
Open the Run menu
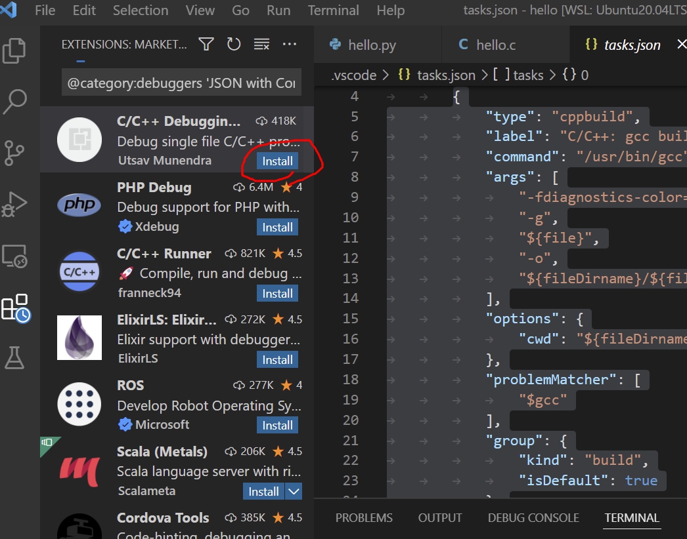(278, 10)
